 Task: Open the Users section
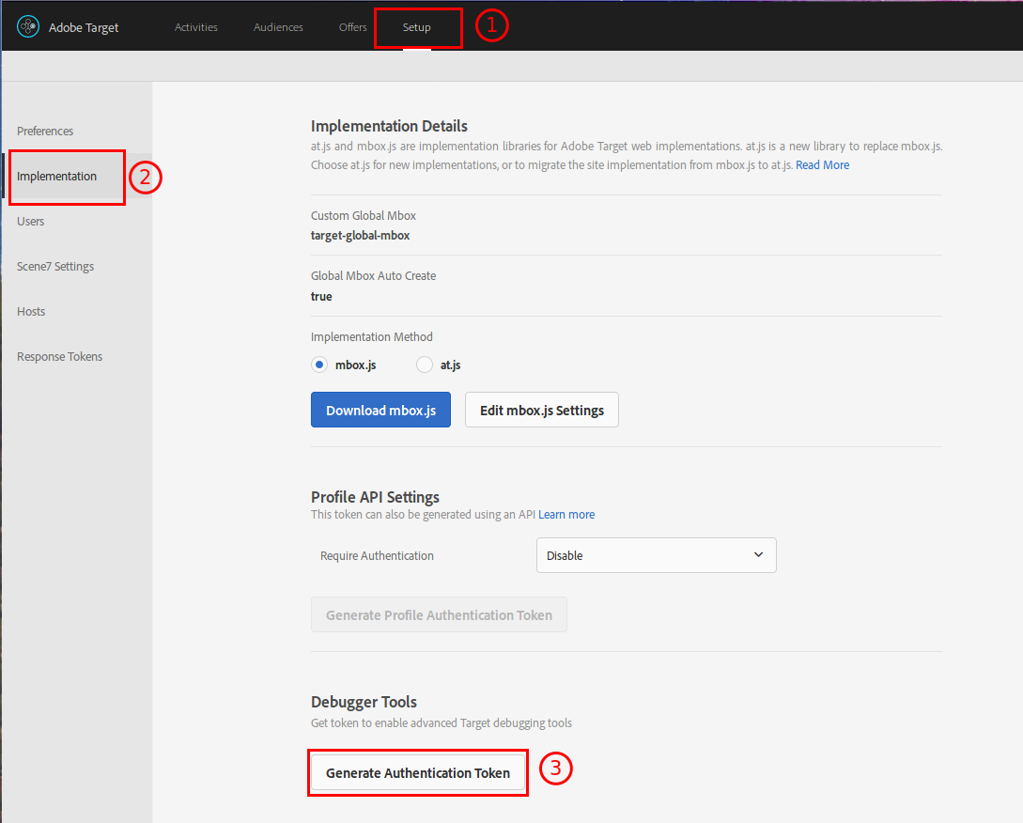click(x=31, y=221)
